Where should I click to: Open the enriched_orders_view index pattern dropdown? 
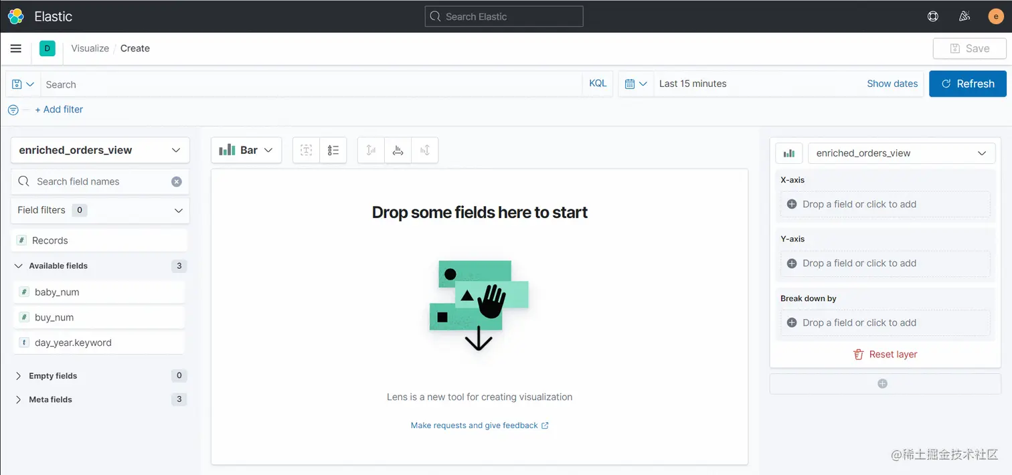coord(100,150)
